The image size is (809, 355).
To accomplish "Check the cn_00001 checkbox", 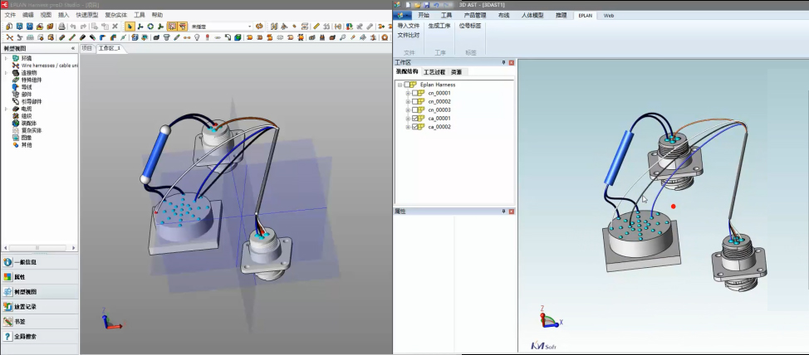I will click(414, 93).
